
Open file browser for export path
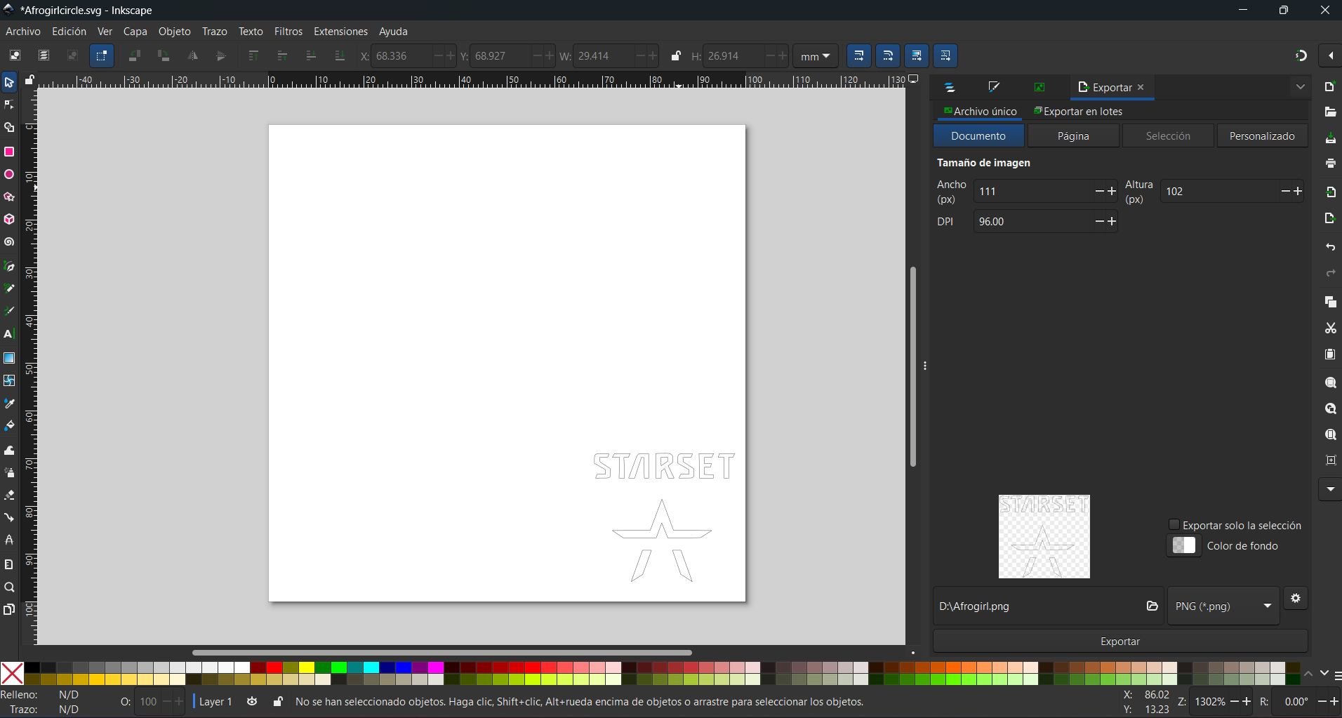click(x=1152, y=606)
